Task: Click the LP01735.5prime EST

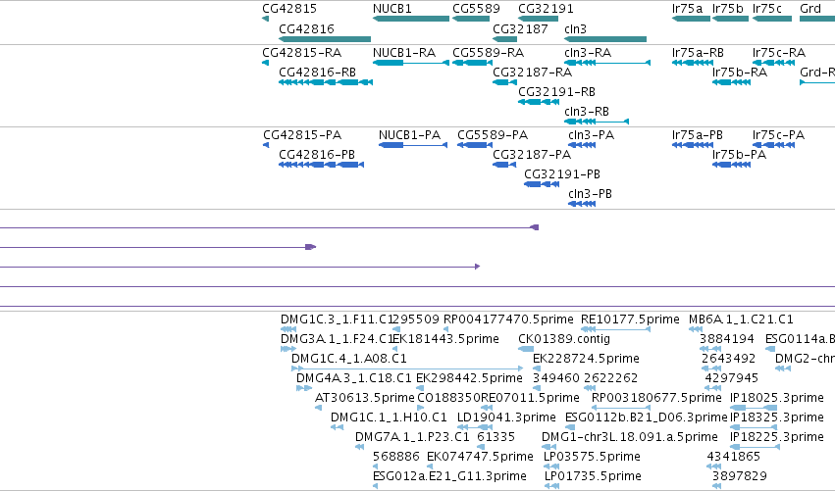Action: click(x=551, y=486)
